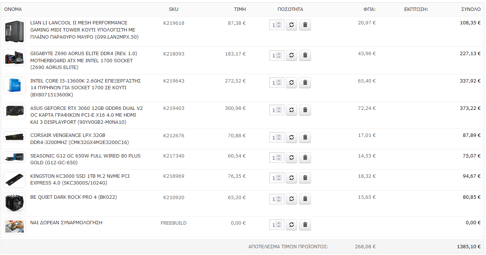Screen dimensions: 486x255
Task: Click the ASUS RTX 3060 thumbnail image
Action: click(x=15, y=112)
